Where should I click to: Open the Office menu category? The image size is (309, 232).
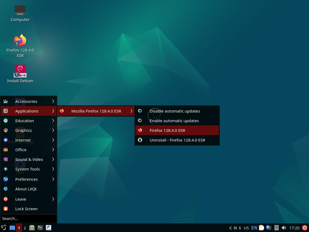(29, 150)
